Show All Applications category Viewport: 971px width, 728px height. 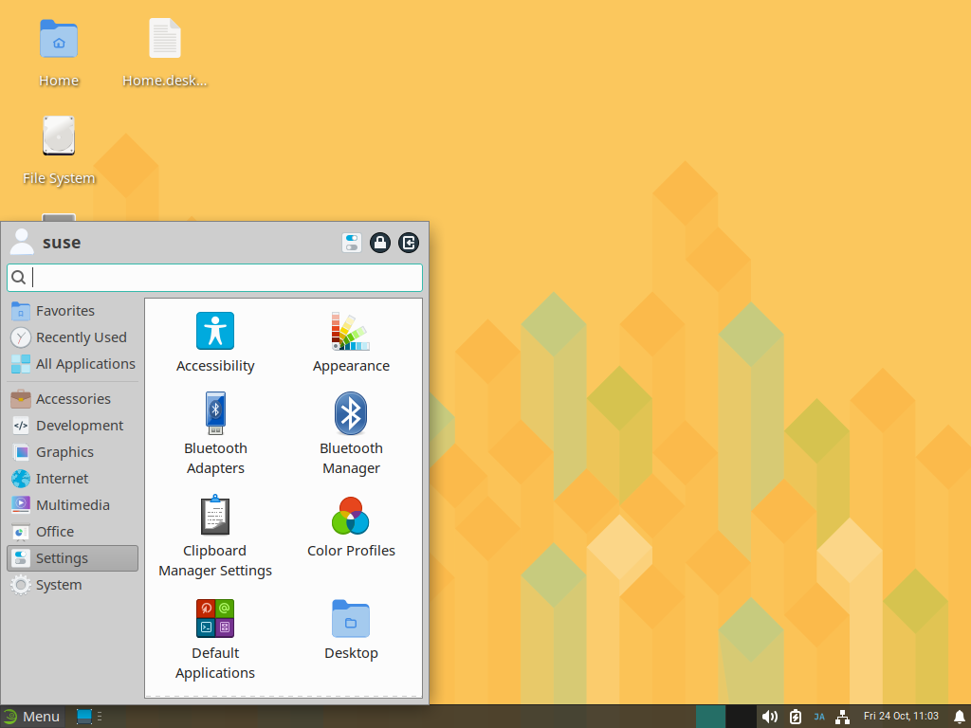click(85, 364)
